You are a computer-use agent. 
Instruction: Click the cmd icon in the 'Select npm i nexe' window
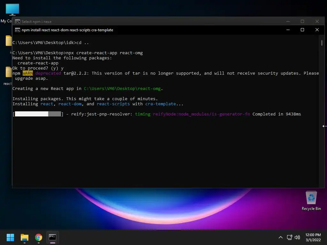click(18, 22)
